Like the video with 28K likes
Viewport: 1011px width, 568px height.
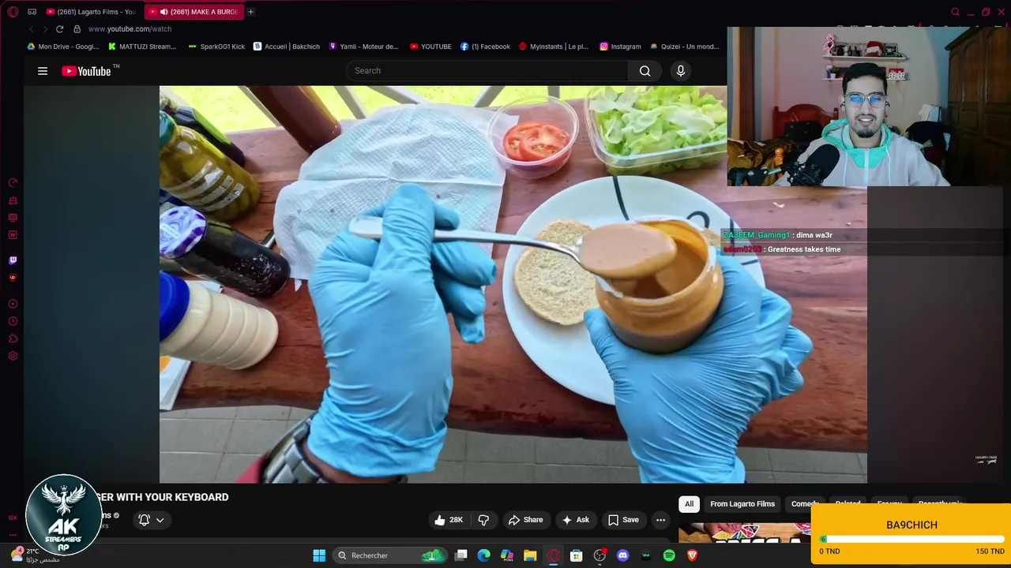(449, 520)
